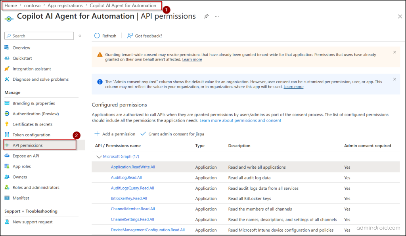Open the Overview menu item
Viewport: 406px width, 236px height.
[21, 48]
